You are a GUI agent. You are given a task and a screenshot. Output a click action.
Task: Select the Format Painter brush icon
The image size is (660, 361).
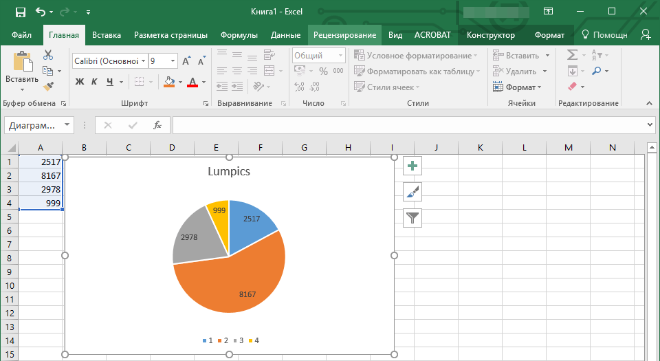48,87
